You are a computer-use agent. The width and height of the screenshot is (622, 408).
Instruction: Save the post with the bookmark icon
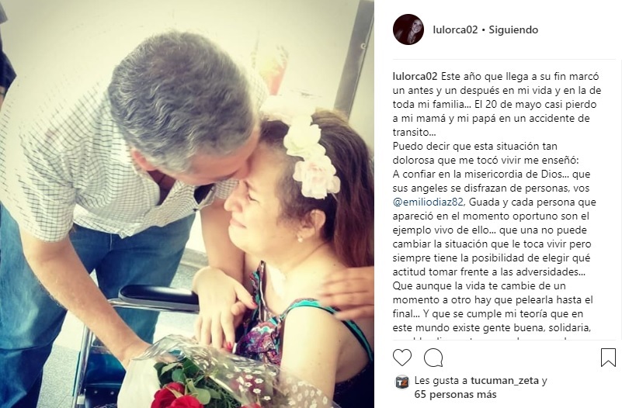coord(608,358)
